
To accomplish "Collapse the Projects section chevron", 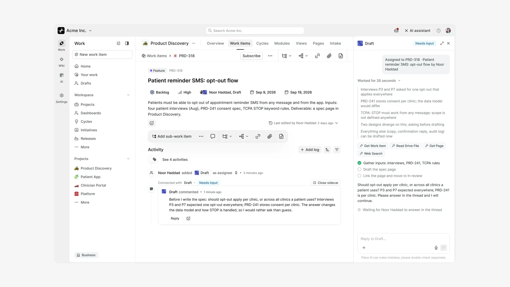I will (128, 159).
